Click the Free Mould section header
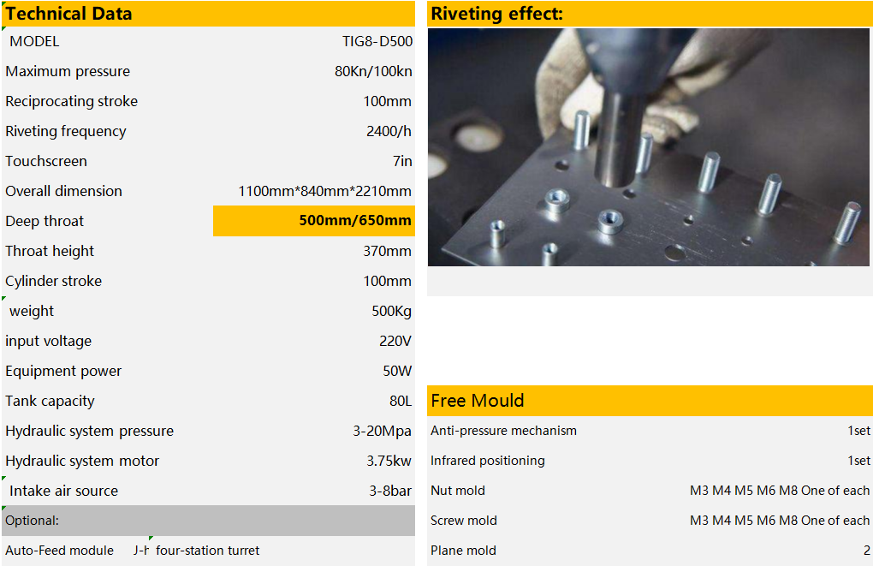 [648, 401]
